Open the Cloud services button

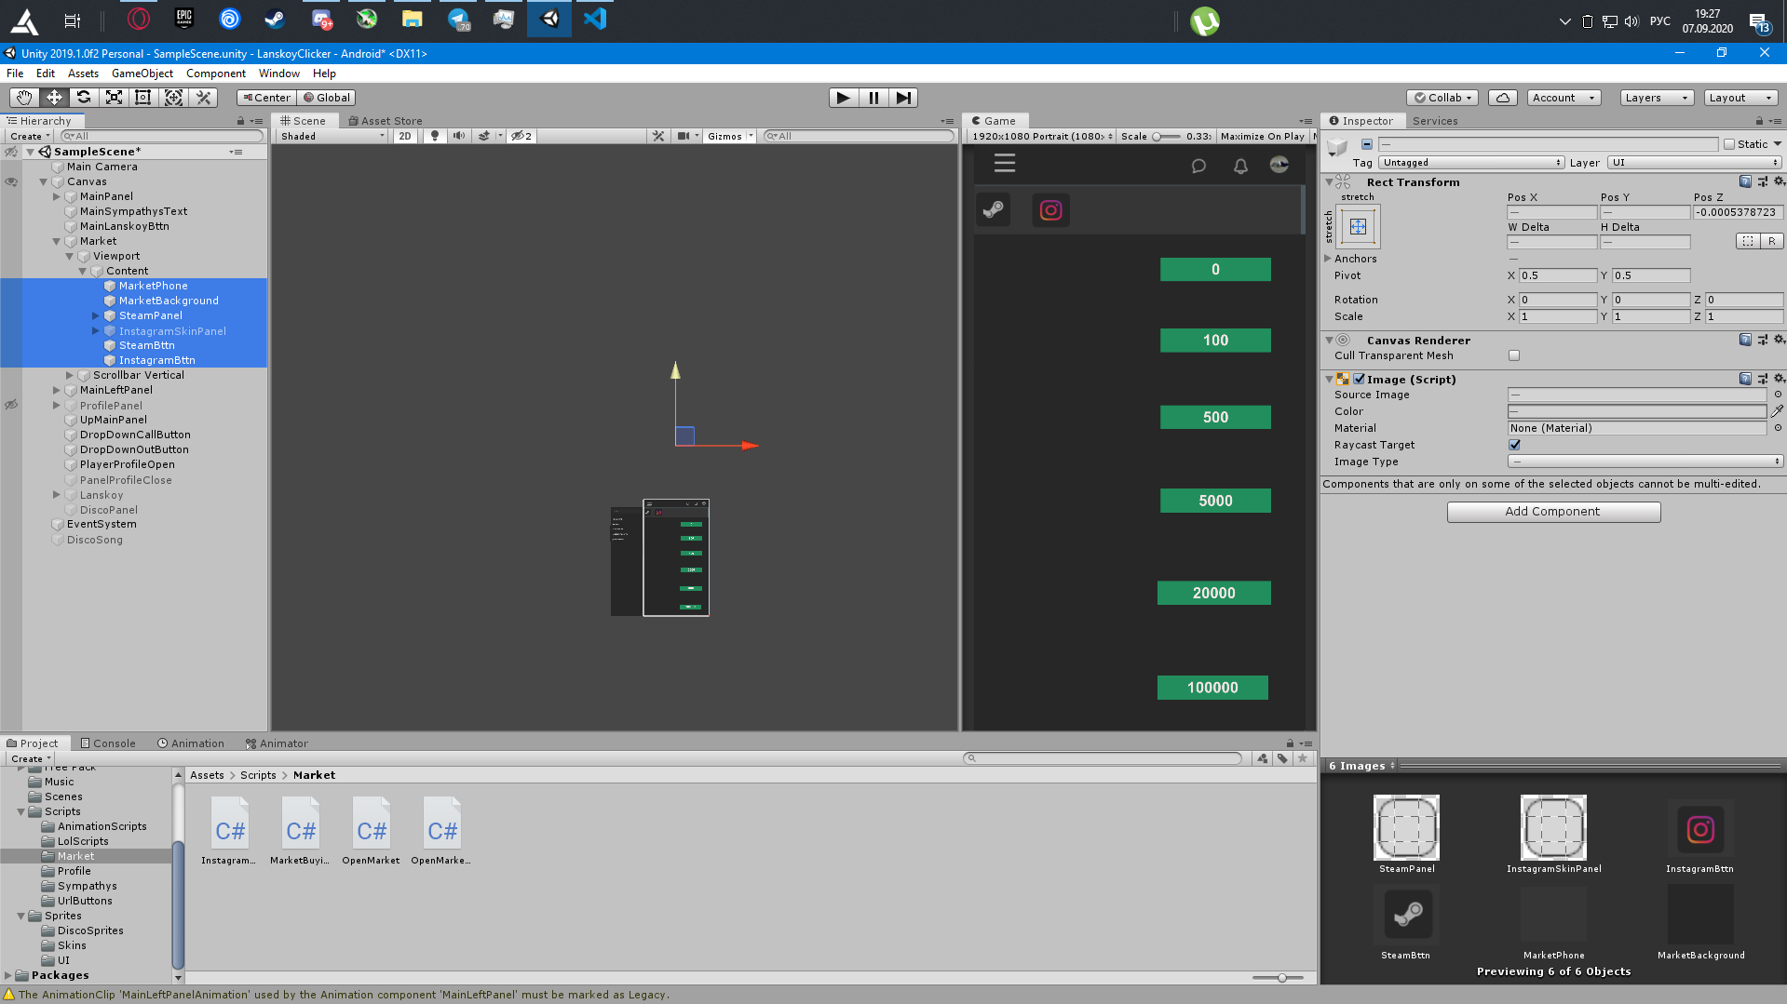pyautogui.click(x=1503, y=98)
